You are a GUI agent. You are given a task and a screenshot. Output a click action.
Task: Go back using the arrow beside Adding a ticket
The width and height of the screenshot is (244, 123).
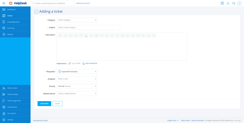pos(36,12)
